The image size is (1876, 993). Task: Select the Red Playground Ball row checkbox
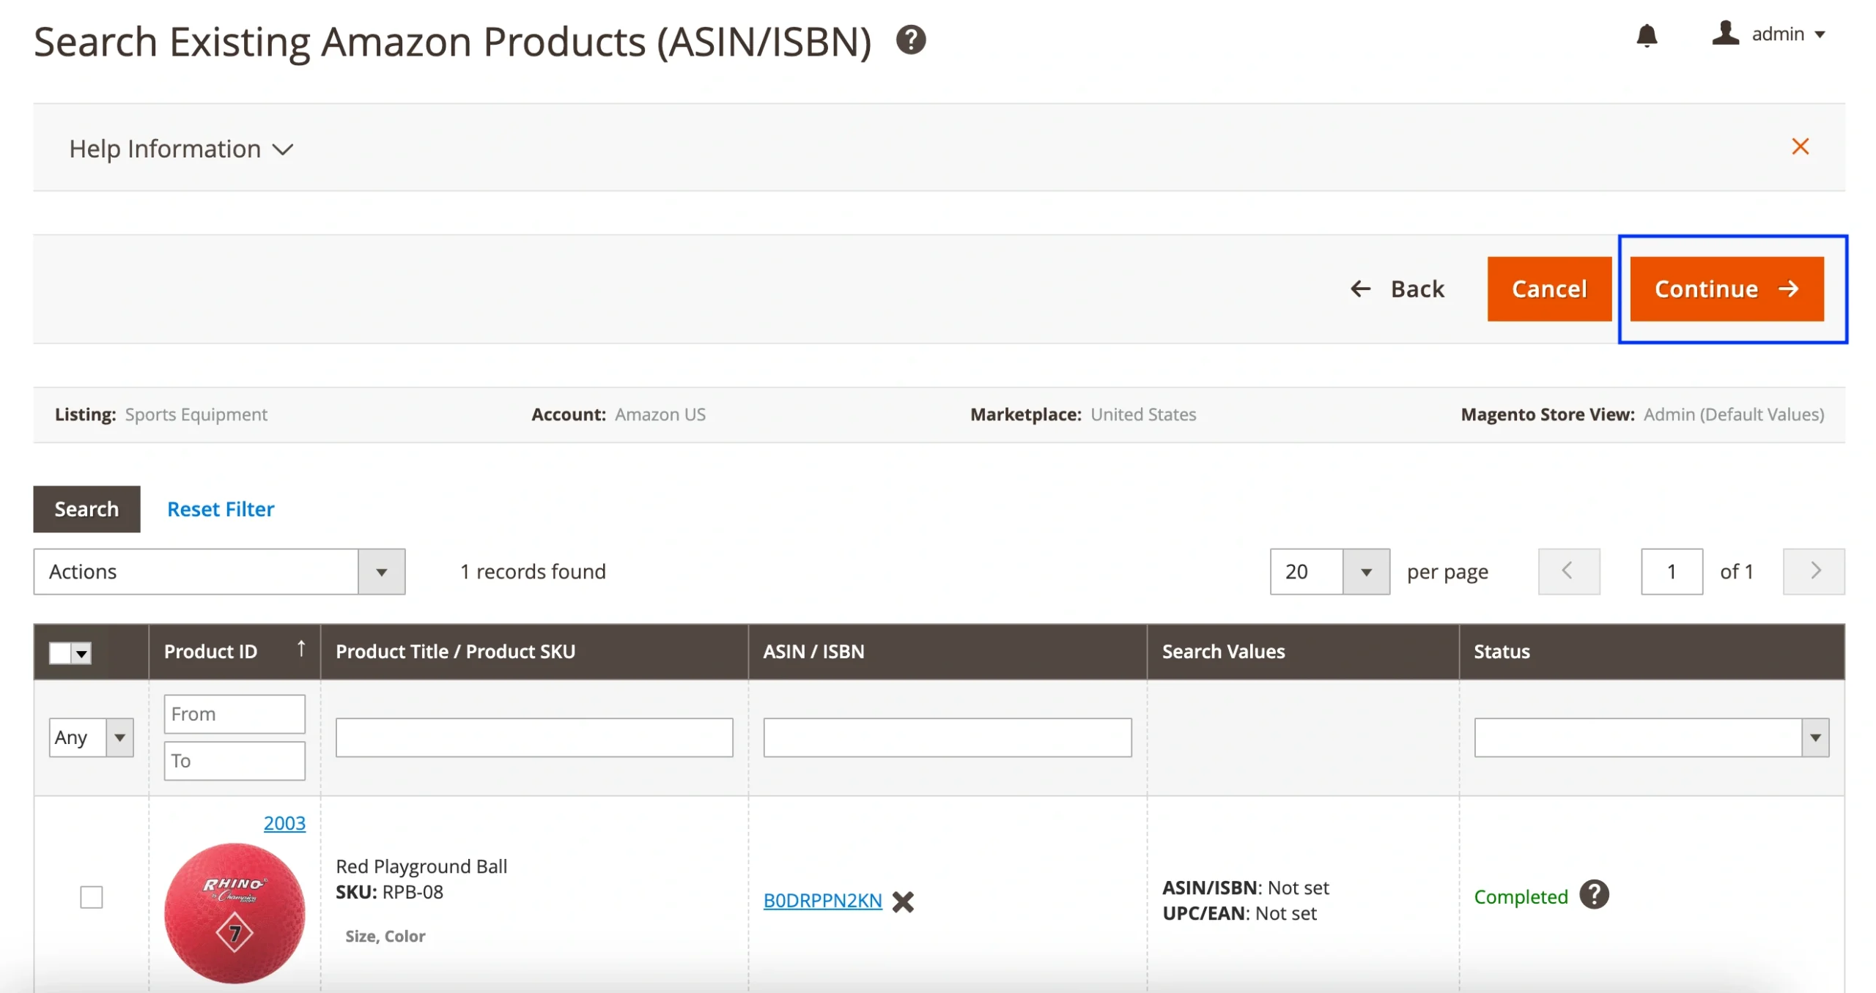(x=91, y=896)
